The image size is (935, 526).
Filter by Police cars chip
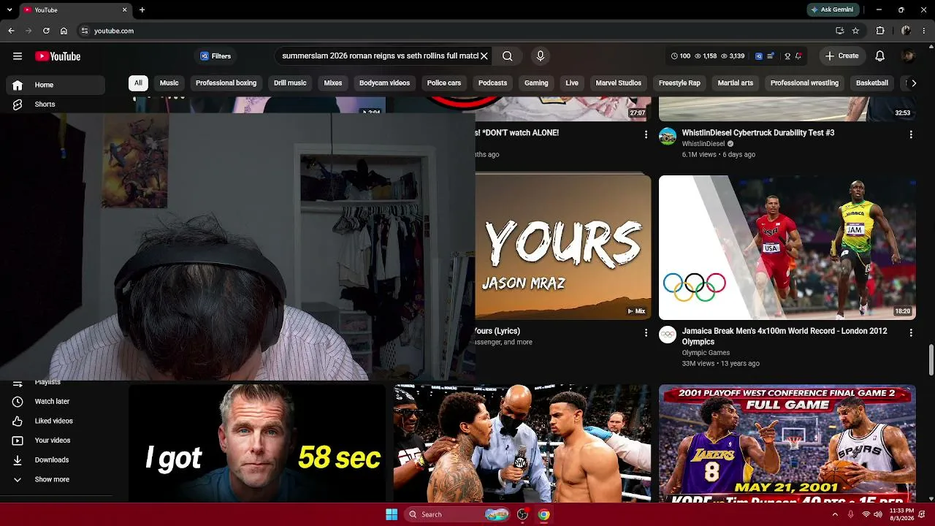click(x=444, y=83)
